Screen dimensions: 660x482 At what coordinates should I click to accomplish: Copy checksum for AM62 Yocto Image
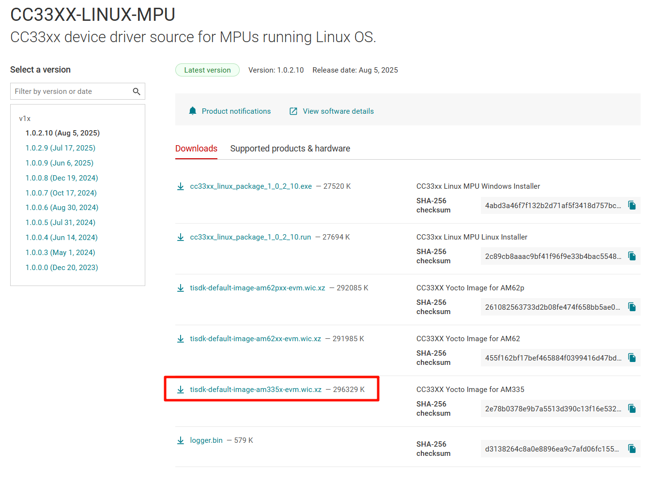pos(632,358)
